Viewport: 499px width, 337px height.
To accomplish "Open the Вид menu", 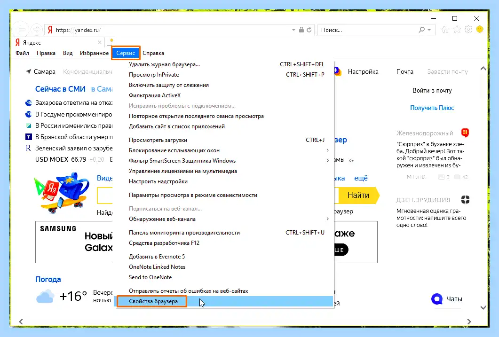I will (67, 53).
